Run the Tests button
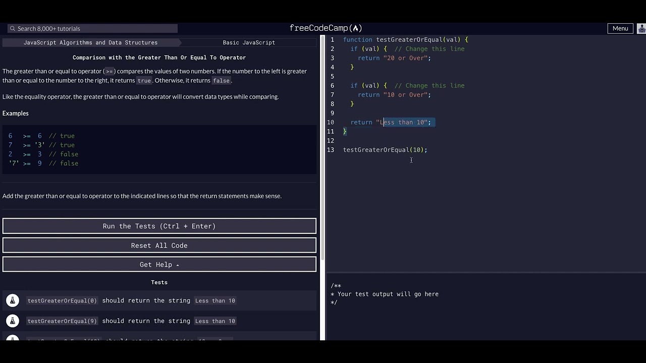This screenshot has width=646, height=363. [x=159, y=226]
